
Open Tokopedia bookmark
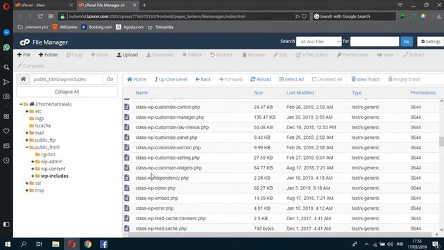point(160,27)
